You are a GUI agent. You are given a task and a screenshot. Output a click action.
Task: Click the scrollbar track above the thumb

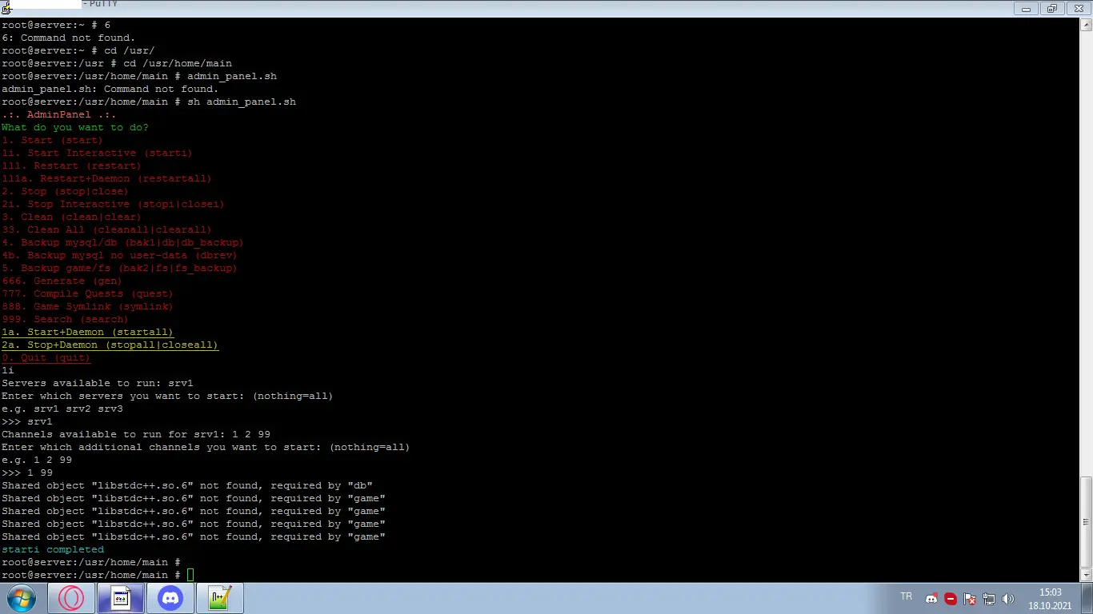tap(1086, 253)
